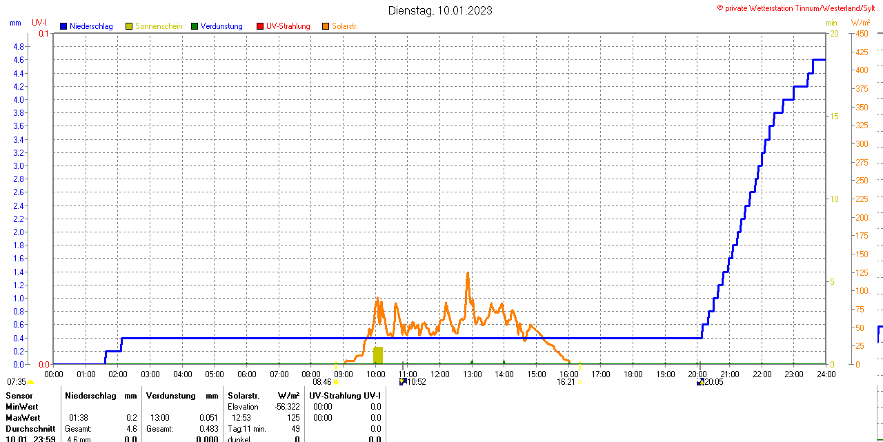This screenshot has height=442, width=883.
Task: Click the private Wetterstation Tinnum/Westerland/Sylt credit
Action: pos(799,8)
